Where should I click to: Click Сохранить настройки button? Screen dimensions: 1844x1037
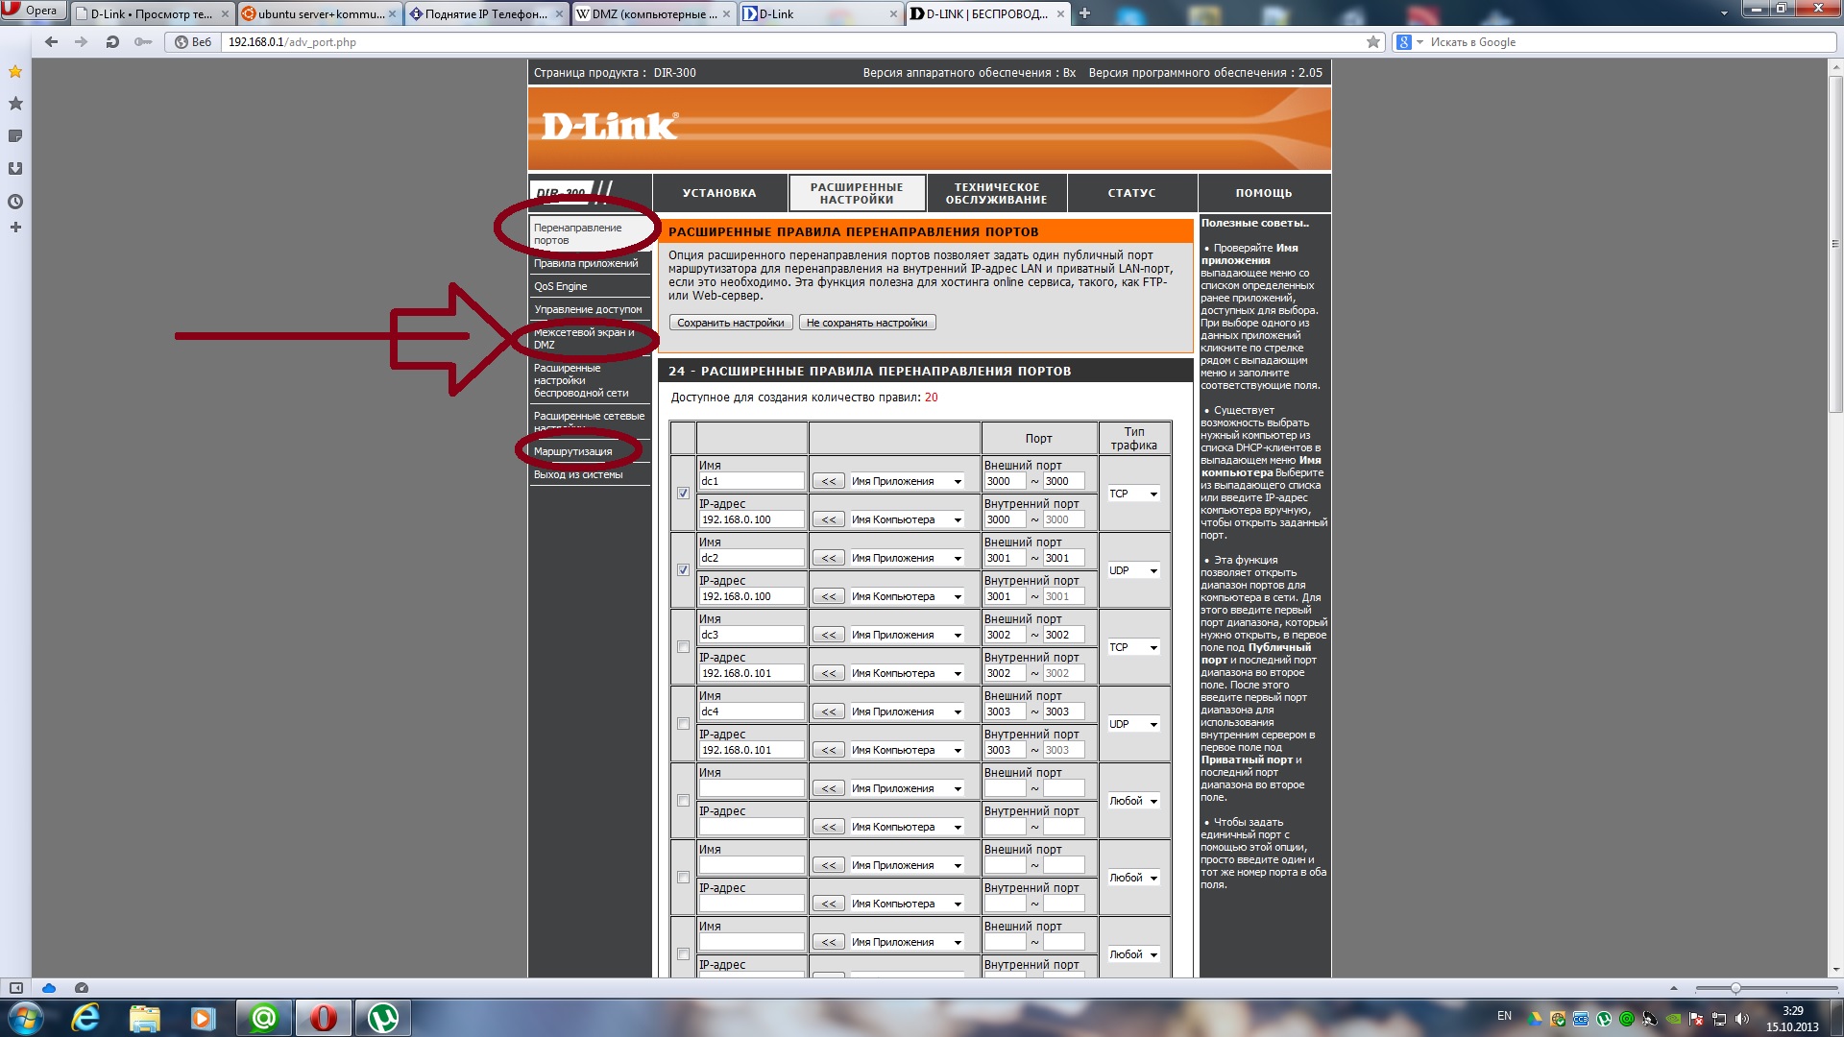pos(730,323)
